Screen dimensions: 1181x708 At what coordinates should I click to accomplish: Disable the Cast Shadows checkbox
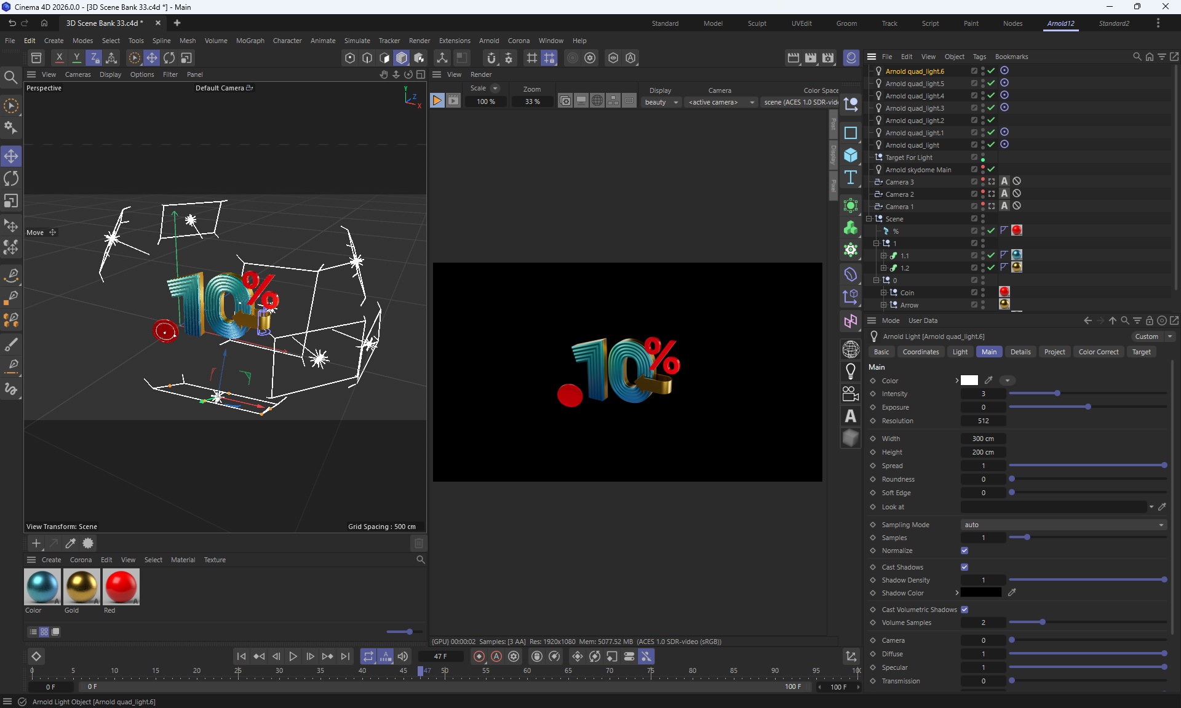coord(964,567)
